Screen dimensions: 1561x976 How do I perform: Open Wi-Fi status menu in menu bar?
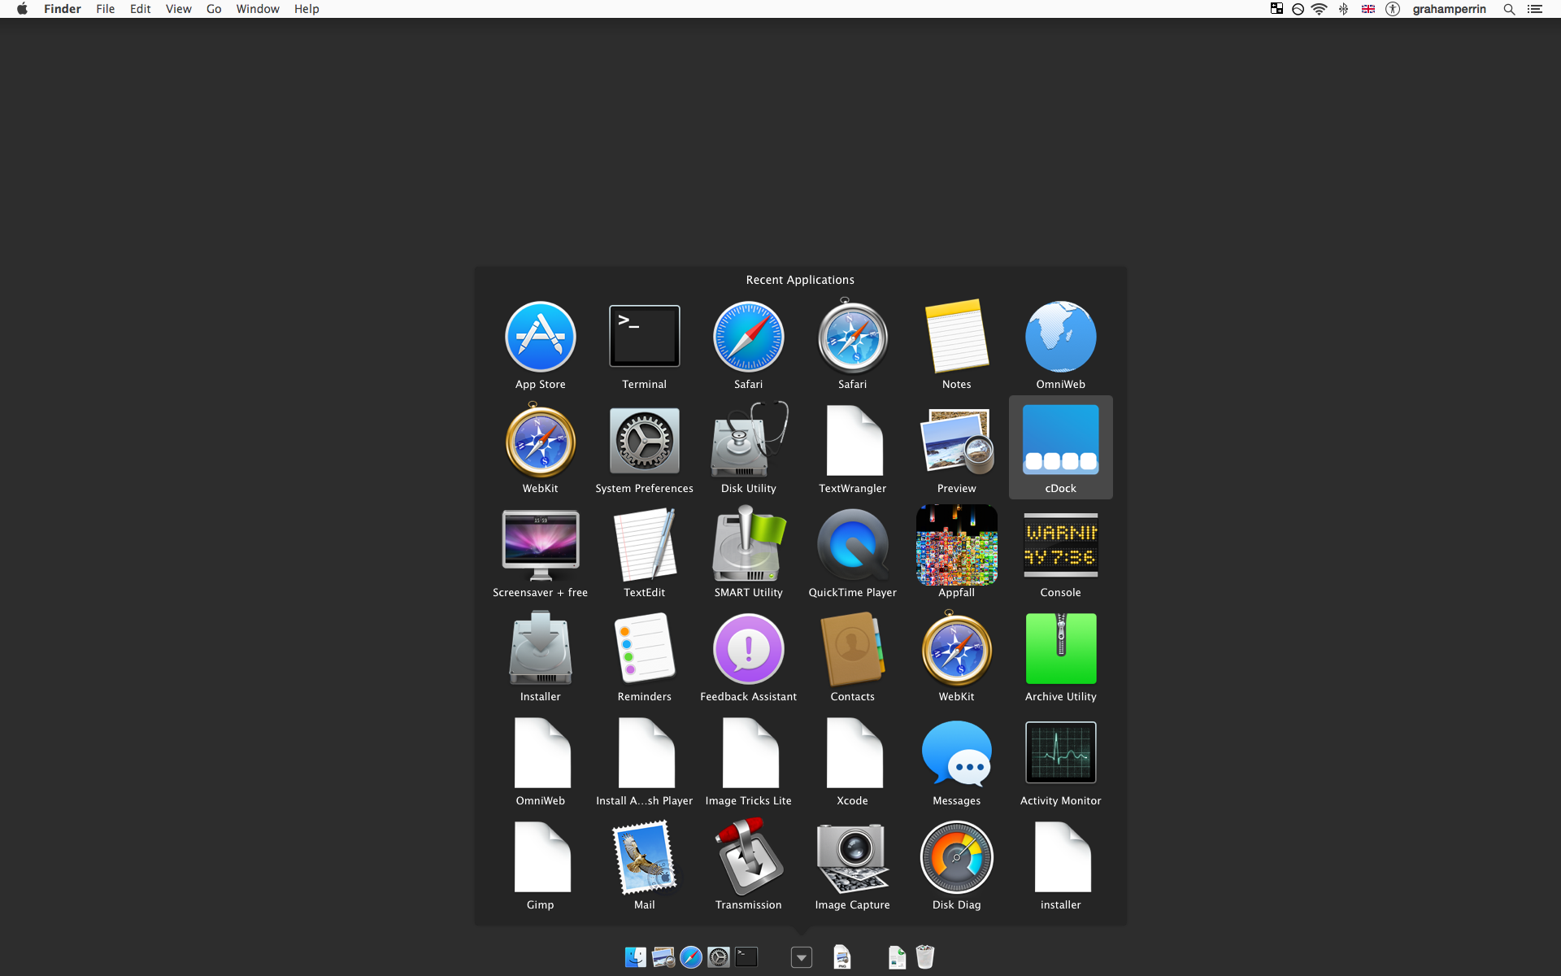(1319, 9)
